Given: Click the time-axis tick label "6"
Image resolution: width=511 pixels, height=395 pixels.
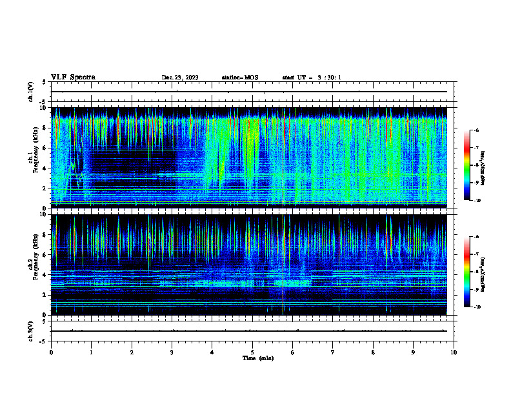Looking at the screenshot, I should point(293,352).
